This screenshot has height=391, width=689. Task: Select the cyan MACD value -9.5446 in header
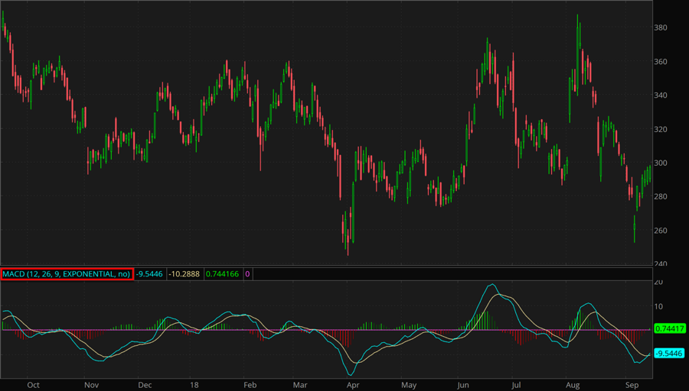tap(150, 273)
